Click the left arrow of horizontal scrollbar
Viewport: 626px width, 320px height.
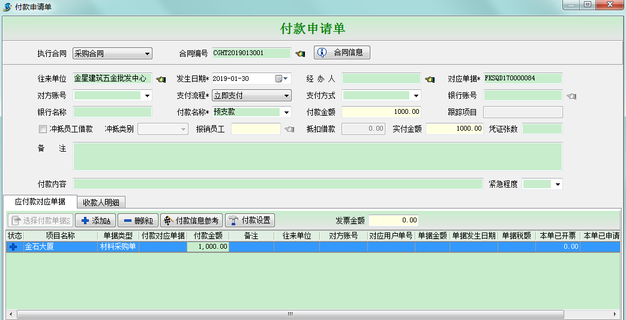pyautogui.click(x=10, y=315)
